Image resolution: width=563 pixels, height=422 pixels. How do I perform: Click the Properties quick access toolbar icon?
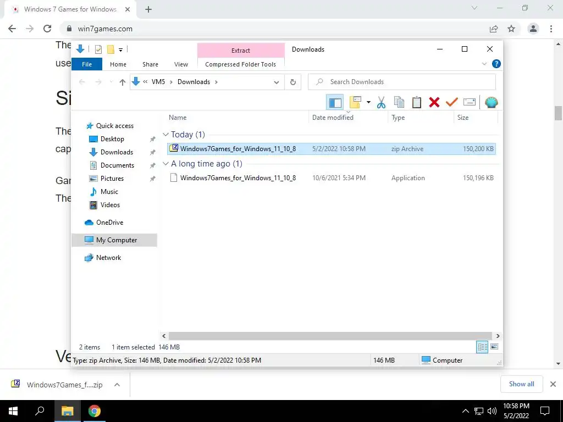[98, 49]
